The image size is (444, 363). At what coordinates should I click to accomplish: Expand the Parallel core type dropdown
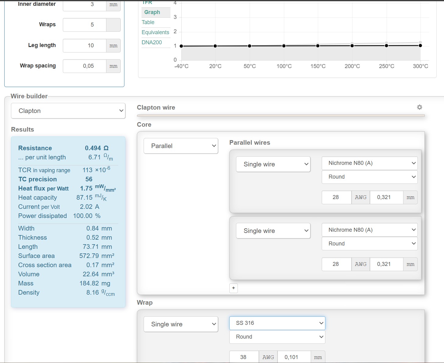click(181, 146)
